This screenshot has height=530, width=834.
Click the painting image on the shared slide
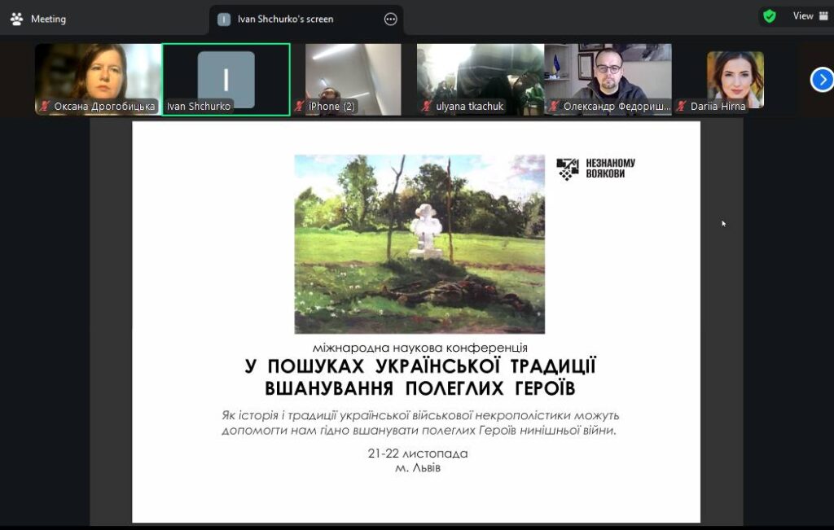tap(419, 244)
